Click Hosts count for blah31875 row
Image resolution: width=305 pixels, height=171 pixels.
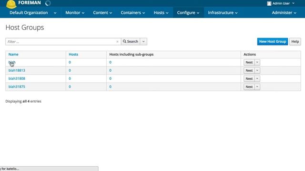click(70, 86)
